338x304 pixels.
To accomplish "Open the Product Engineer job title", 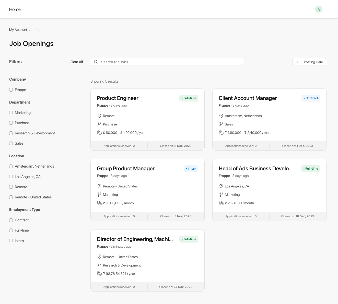I will click(118, 98).
